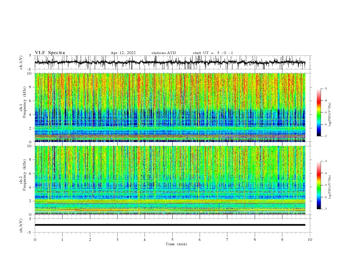Click the upper color scale bar for ch.1

[x=319, y=113]
